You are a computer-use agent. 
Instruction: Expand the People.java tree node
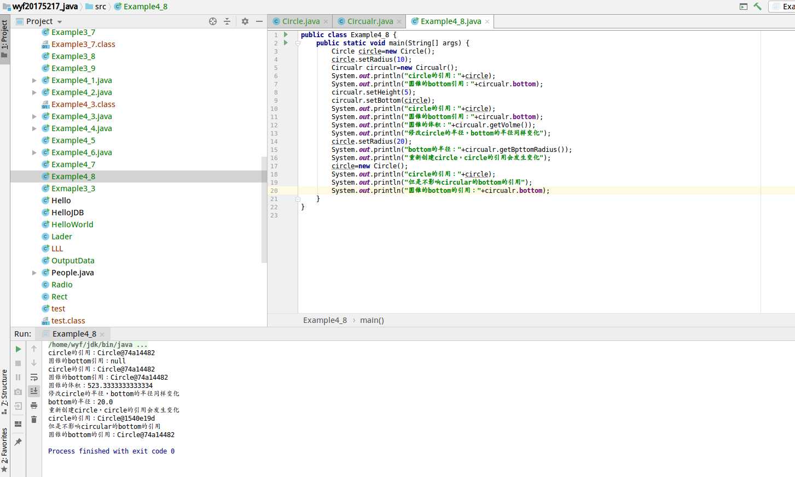(x=34, y=273)
